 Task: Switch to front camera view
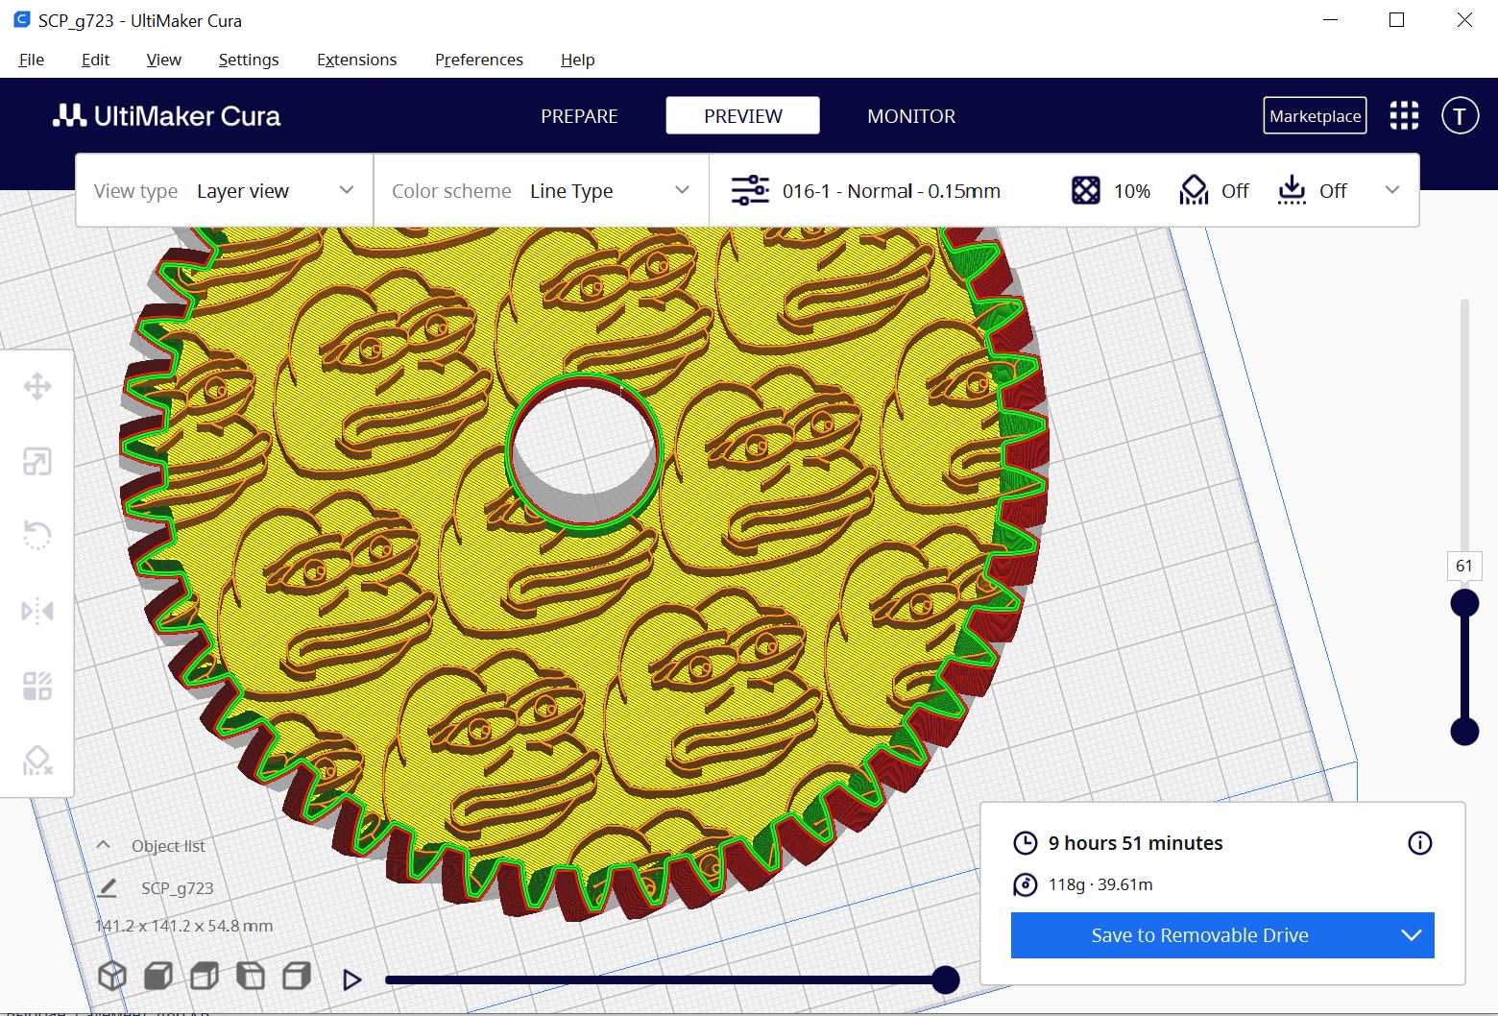point(157,975)
